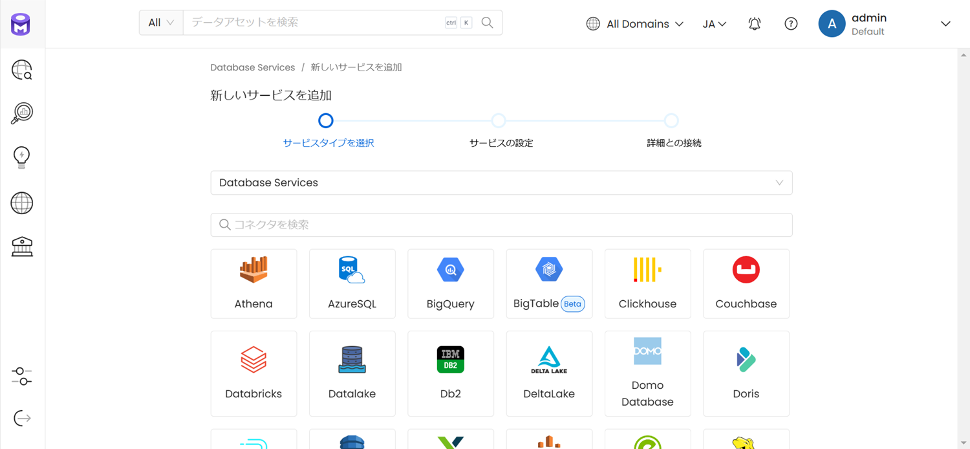
Task: Click the Database Services breadcrumb link
Action: click(253, 67)
